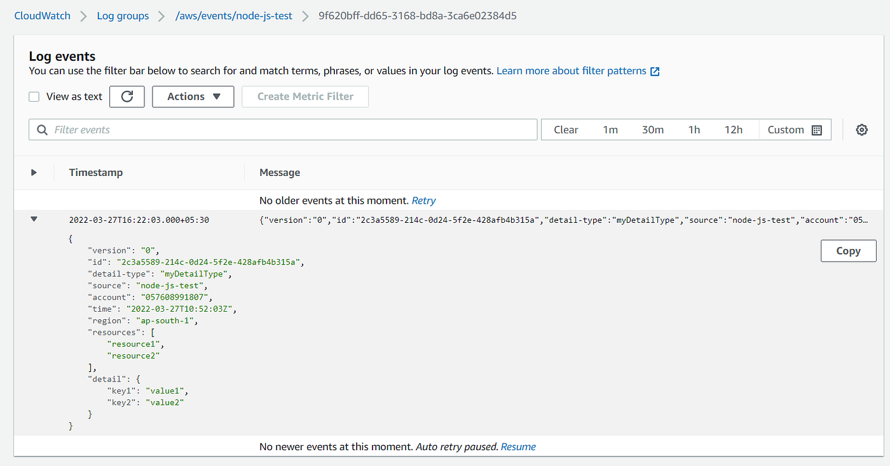Enable the View as text checkbox
The height and width of the screenshot is (466, 890).
[34, 96]
